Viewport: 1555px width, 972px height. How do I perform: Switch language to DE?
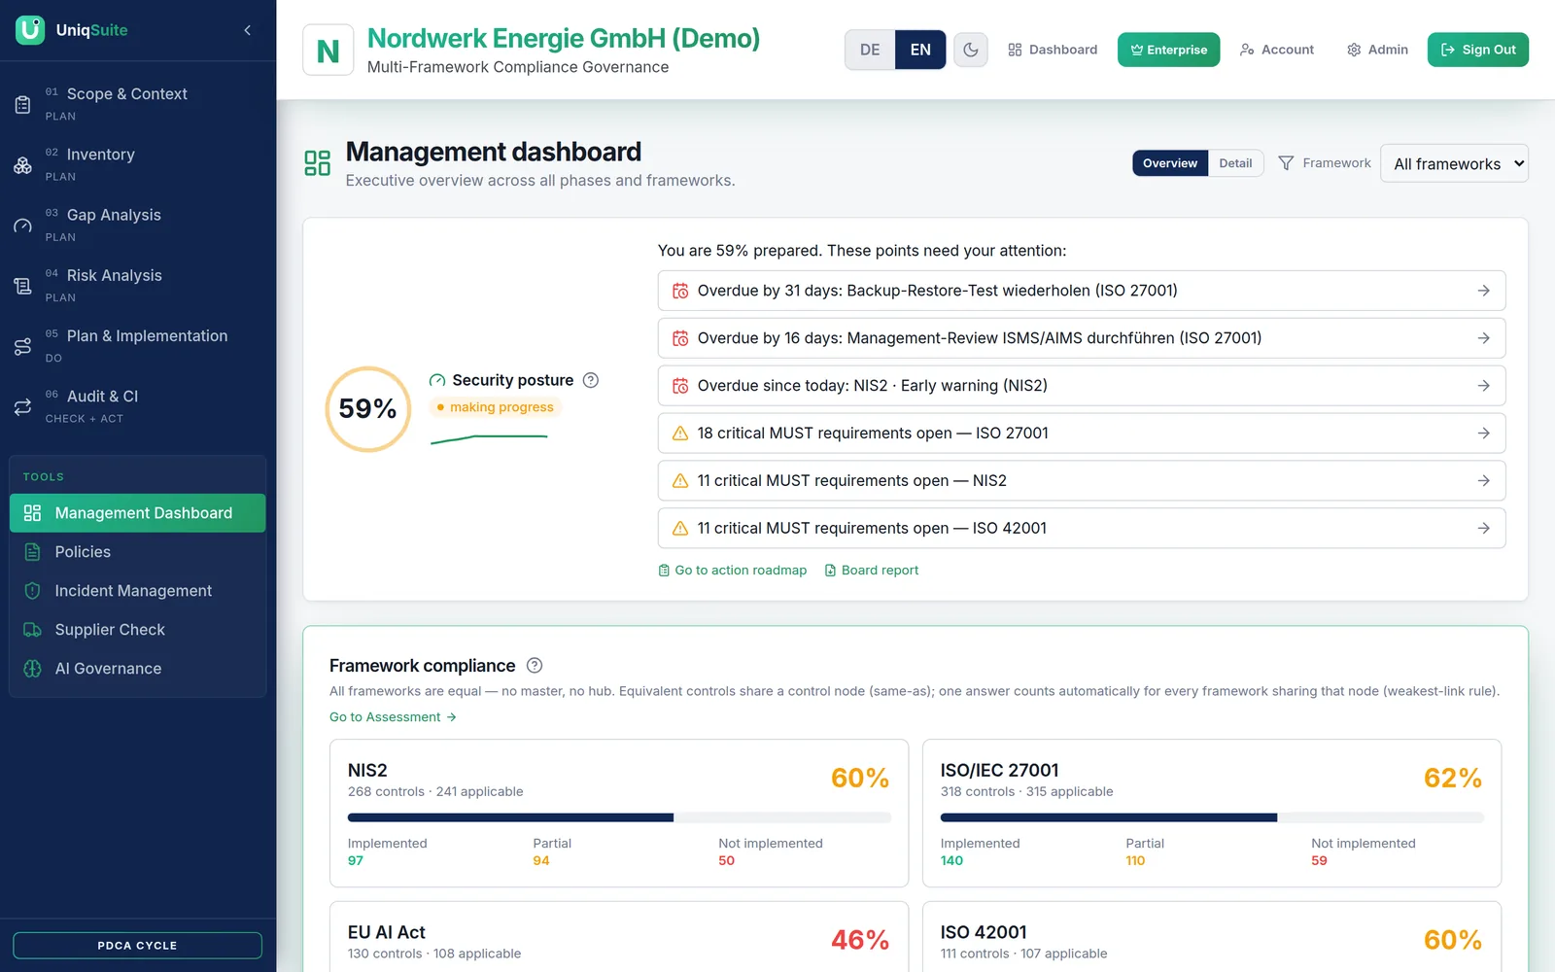[870, 50]
